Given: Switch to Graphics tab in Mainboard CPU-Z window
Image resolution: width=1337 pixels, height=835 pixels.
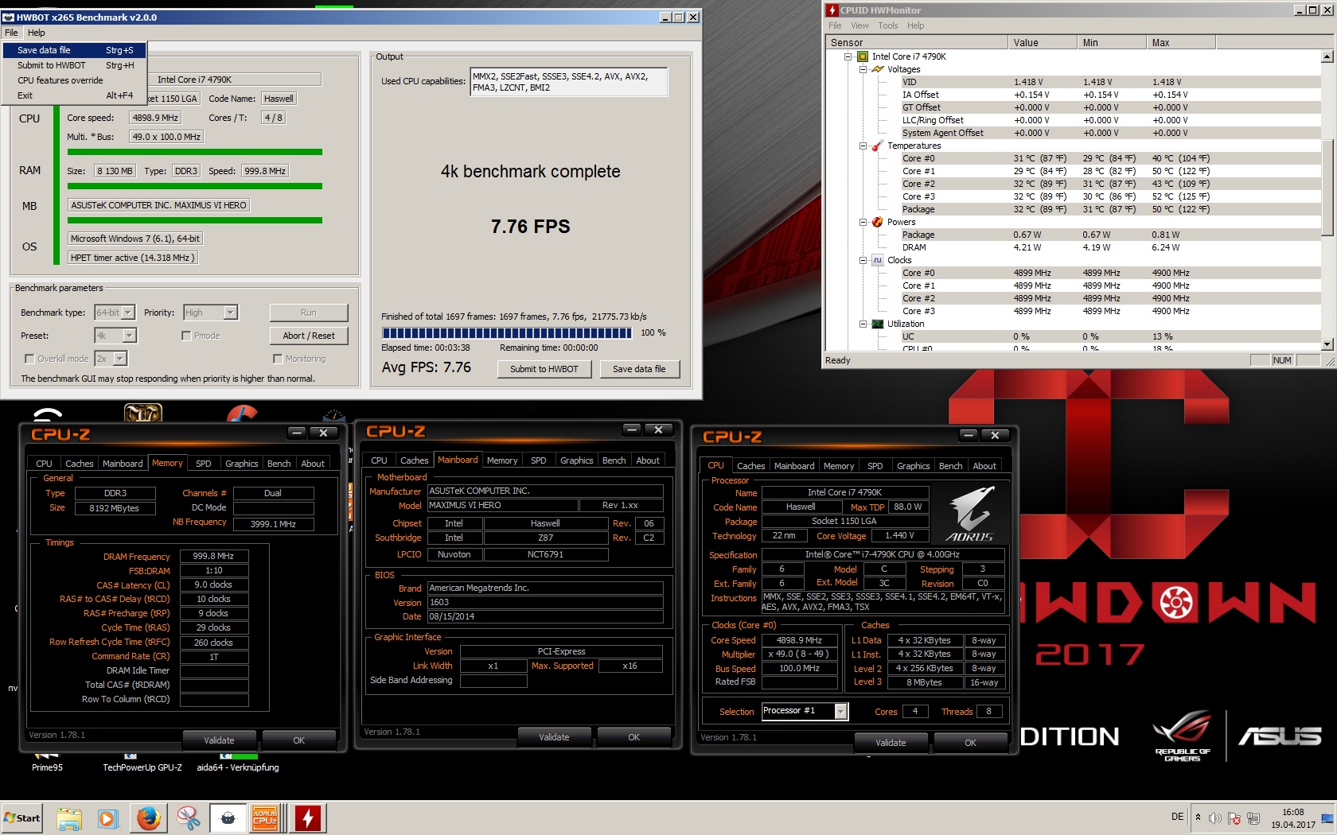Looking at the screenshot, I should tap(576, 460).
